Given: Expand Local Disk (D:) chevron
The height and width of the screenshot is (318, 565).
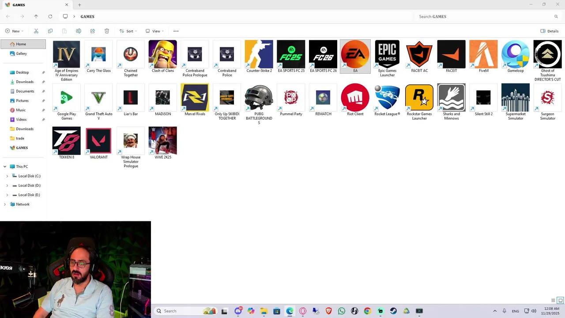Looking at the screenshot, I should [x=7, y=185].
